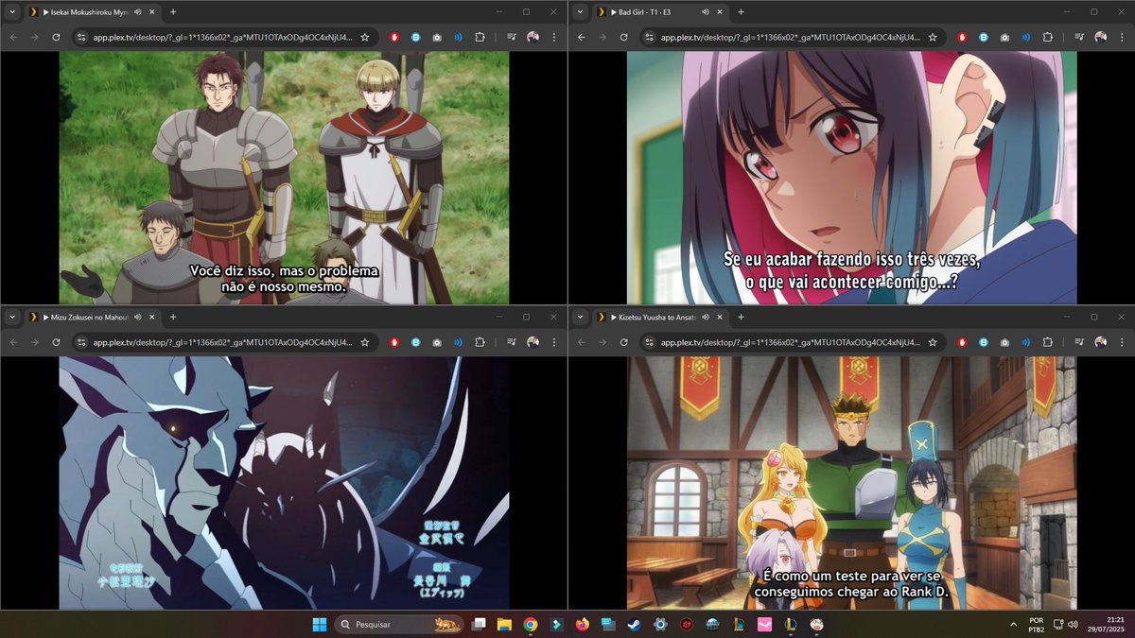Viewport: 1135px width, 638px height.
Task: Open File Explorer from the taskbar
Action: point(505,624)
